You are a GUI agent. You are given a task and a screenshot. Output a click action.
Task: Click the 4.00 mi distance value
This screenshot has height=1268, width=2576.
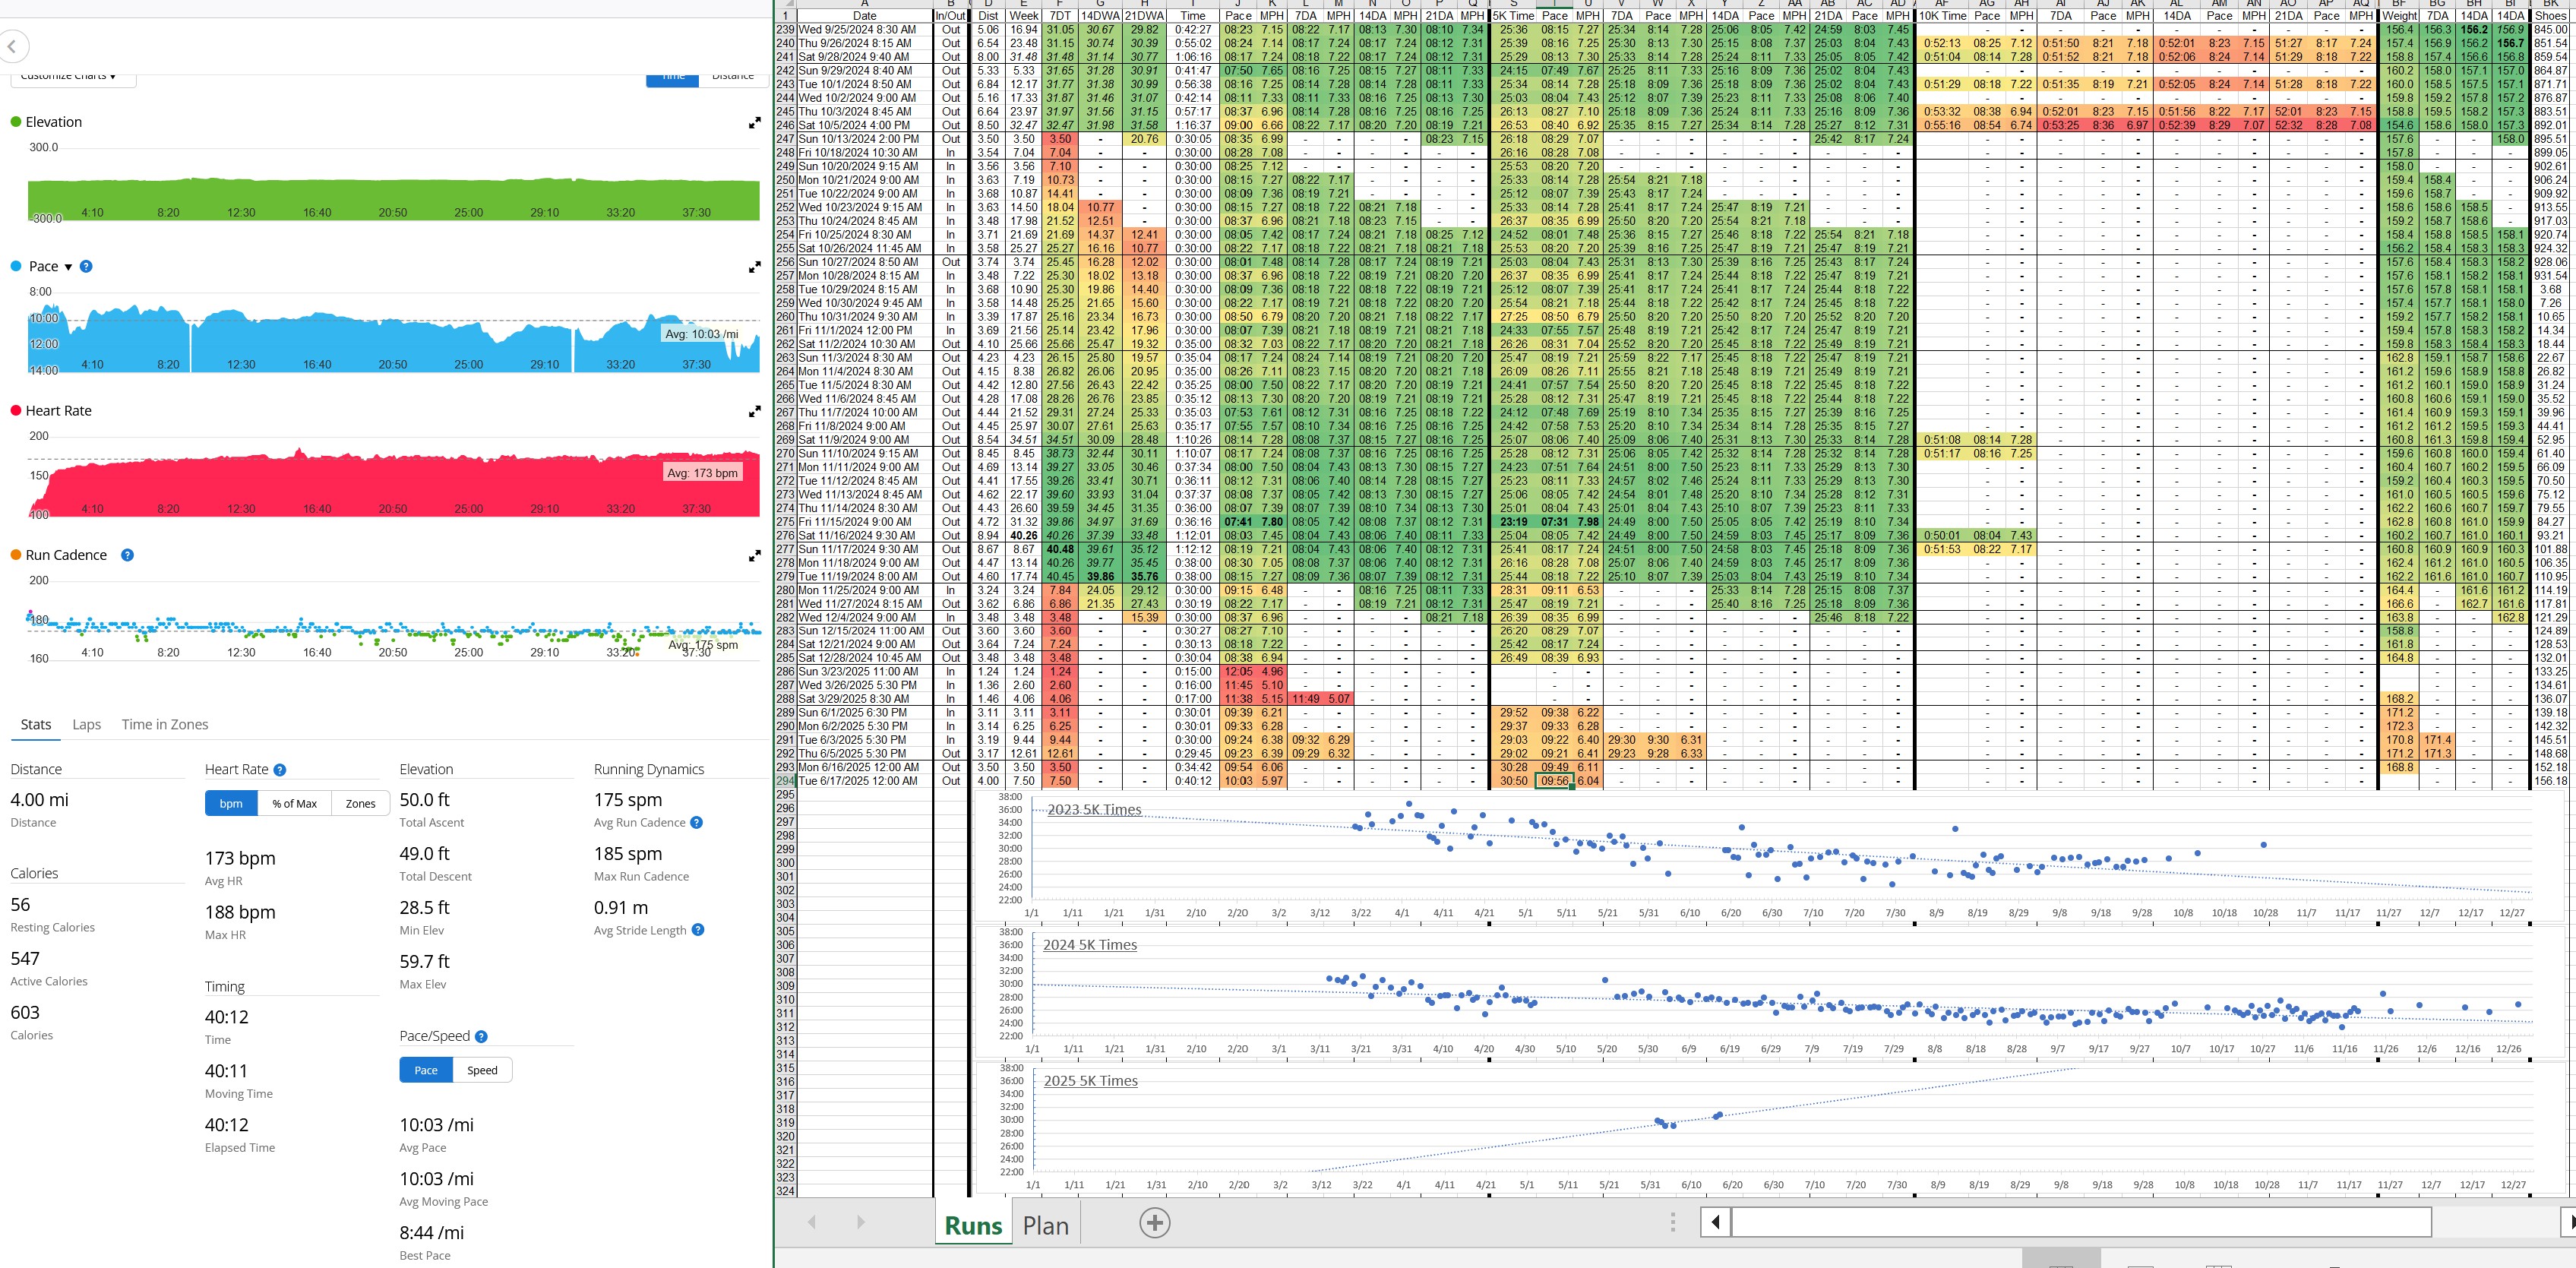40,799
